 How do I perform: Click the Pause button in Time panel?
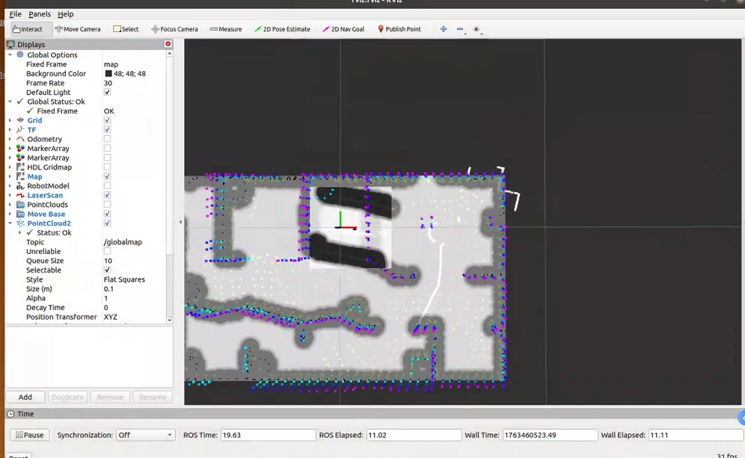[x=29, y=435]
